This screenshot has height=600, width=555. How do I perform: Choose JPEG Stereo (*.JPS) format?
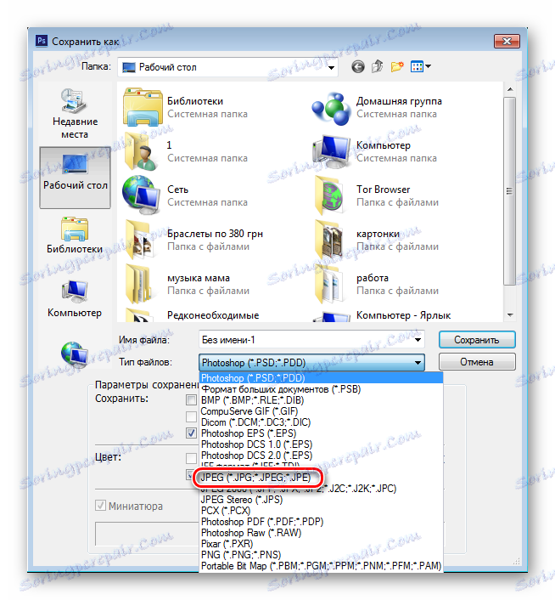click(321, 500)
